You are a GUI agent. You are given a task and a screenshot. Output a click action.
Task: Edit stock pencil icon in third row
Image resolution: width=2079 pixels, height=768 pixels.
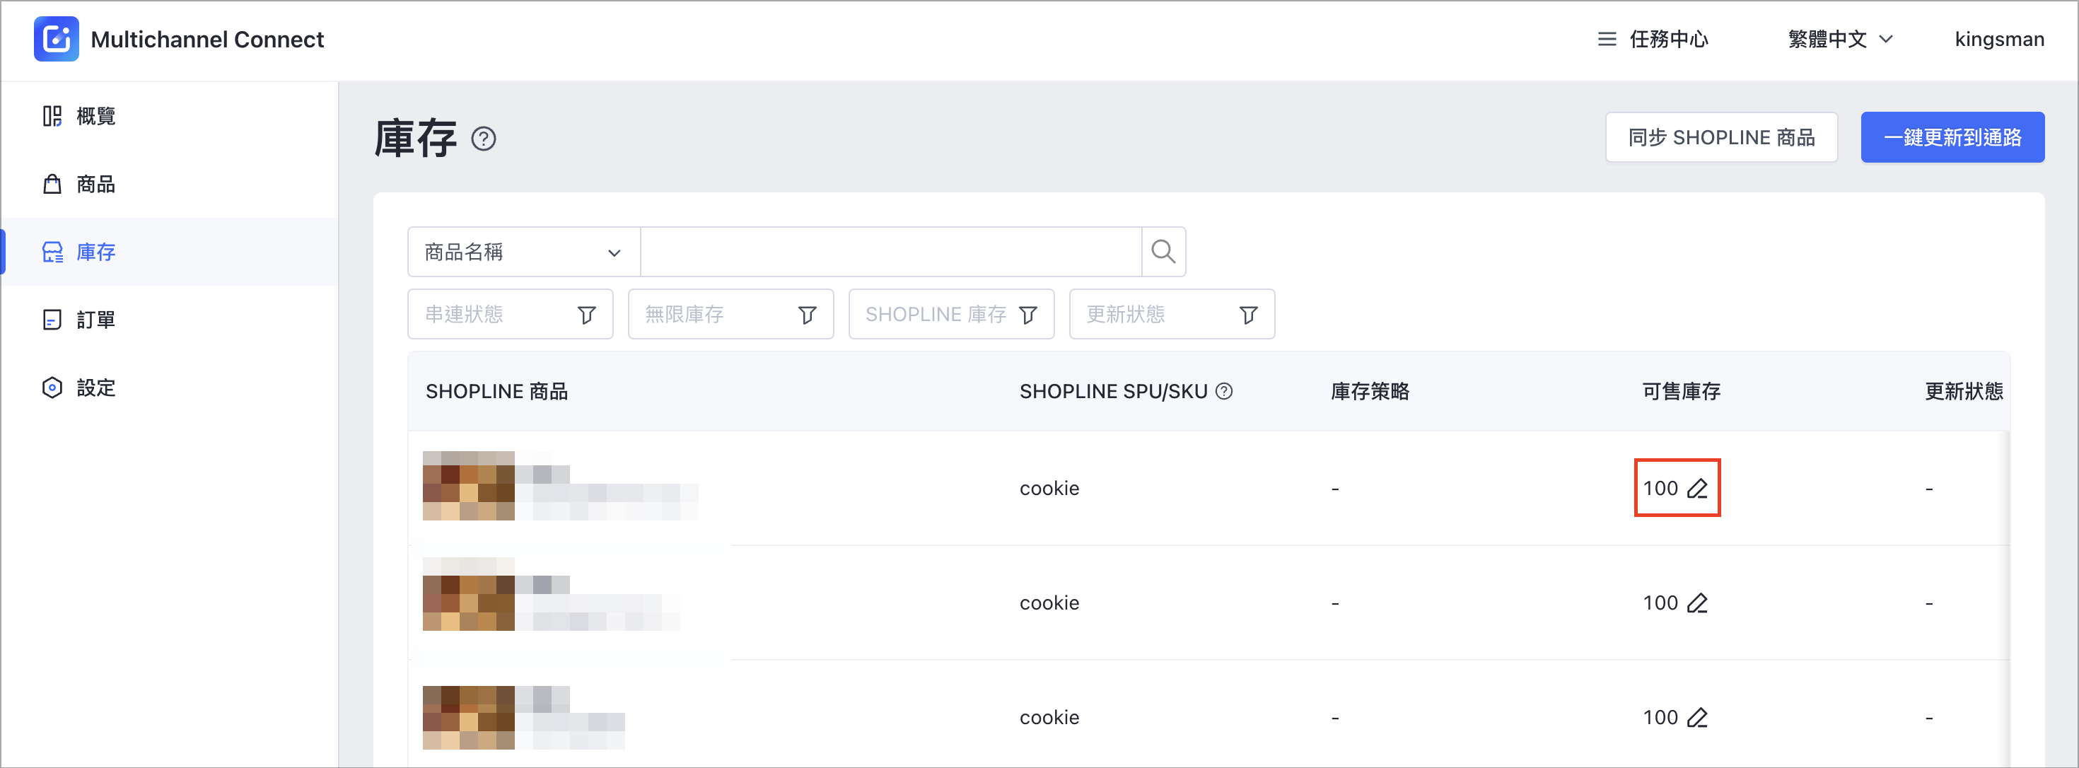click(x=1697, y=717)
